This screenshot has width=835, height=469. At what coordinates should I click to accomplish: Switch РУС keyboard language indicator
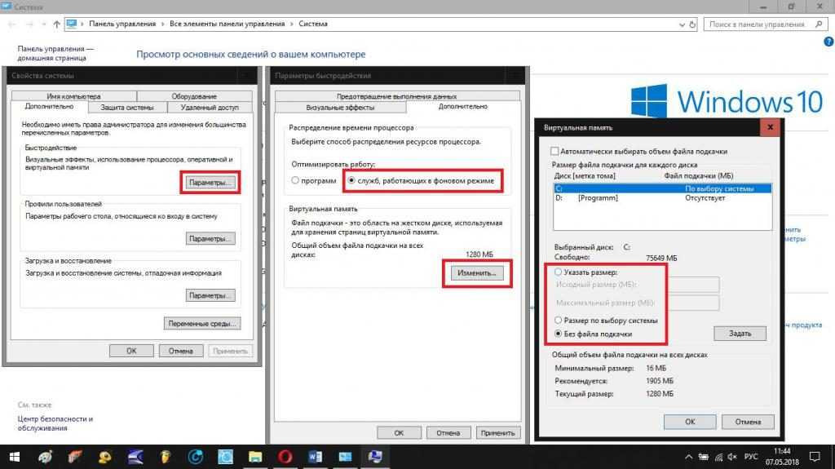tap(751, 457)
